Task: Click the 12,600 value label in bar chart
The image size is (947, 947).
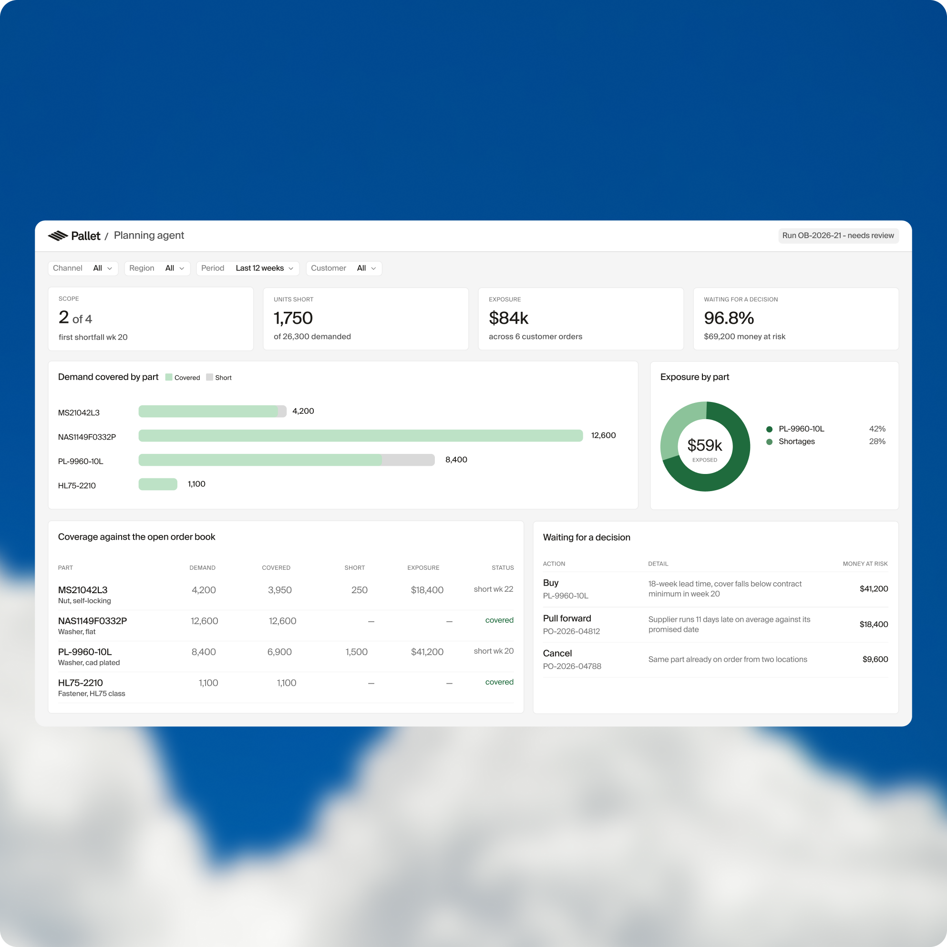Action: 603,435
